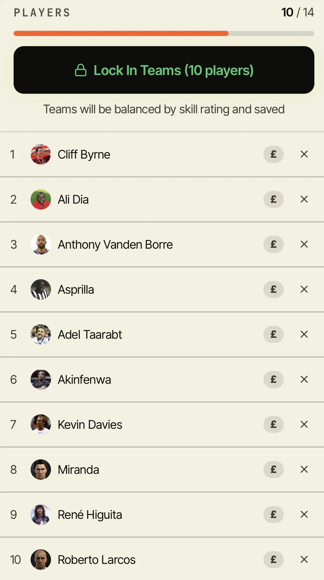Remove Kevin Davies from players
This screenshot has height=580, width=324.
click(304, 425)
